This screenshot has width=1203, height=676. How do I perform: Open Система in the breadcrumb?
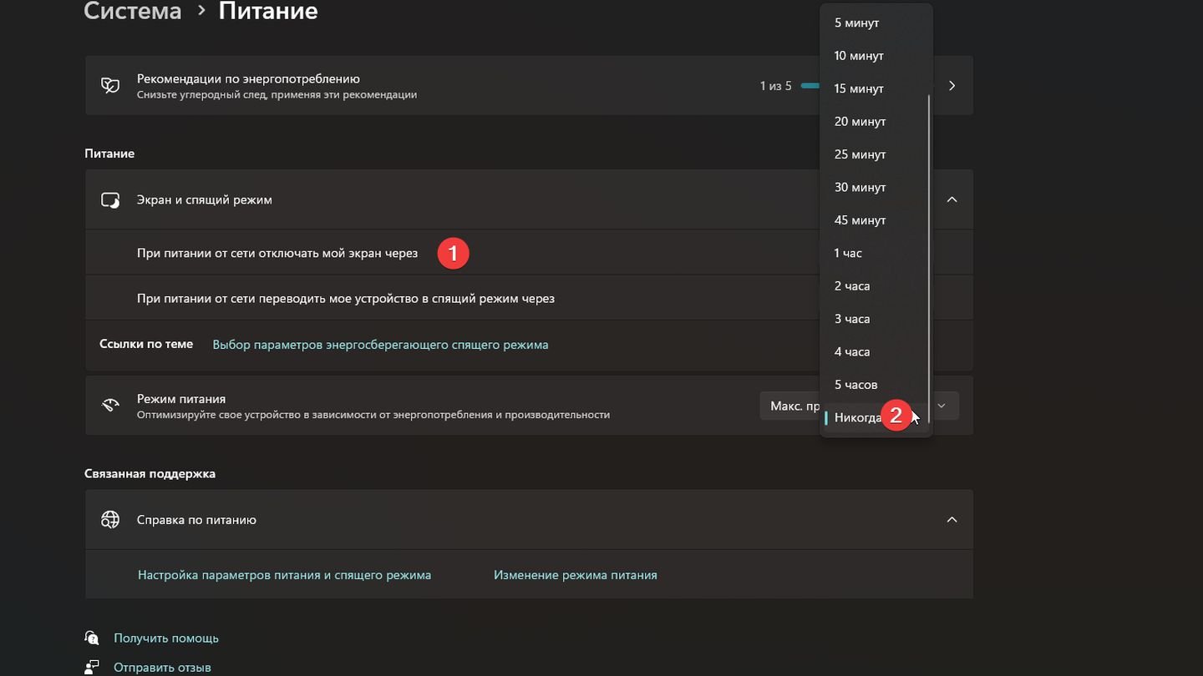(133, 12)
